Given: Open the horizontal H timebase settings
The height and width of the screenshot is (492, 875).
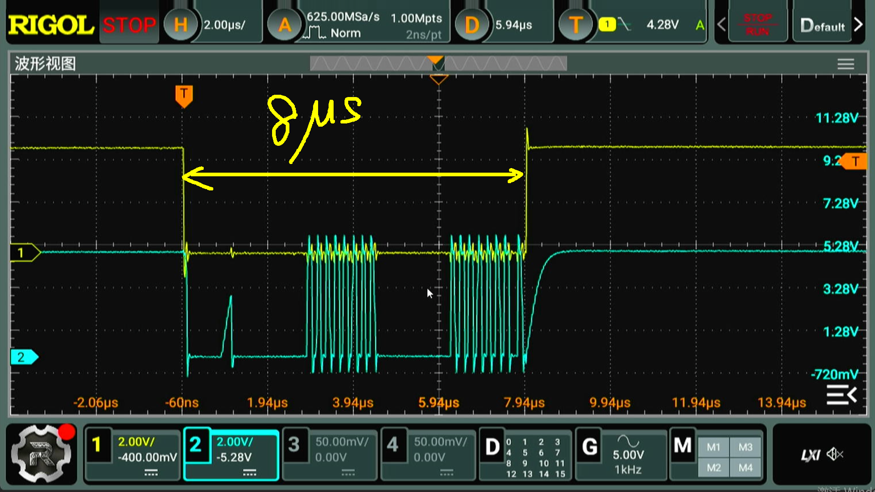Looking at the screenshot, I should click(x=180, y=25).
